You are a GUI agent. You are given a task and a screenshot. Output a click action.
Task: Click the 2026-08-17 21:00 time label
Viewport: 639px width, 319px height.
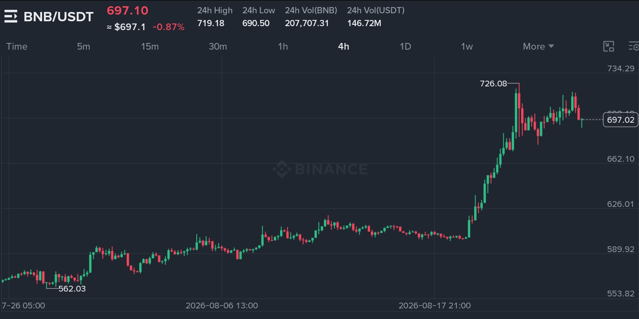click(435, 306)
